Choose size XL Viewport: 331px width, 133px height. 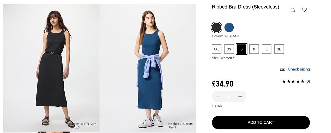point(279,49)
